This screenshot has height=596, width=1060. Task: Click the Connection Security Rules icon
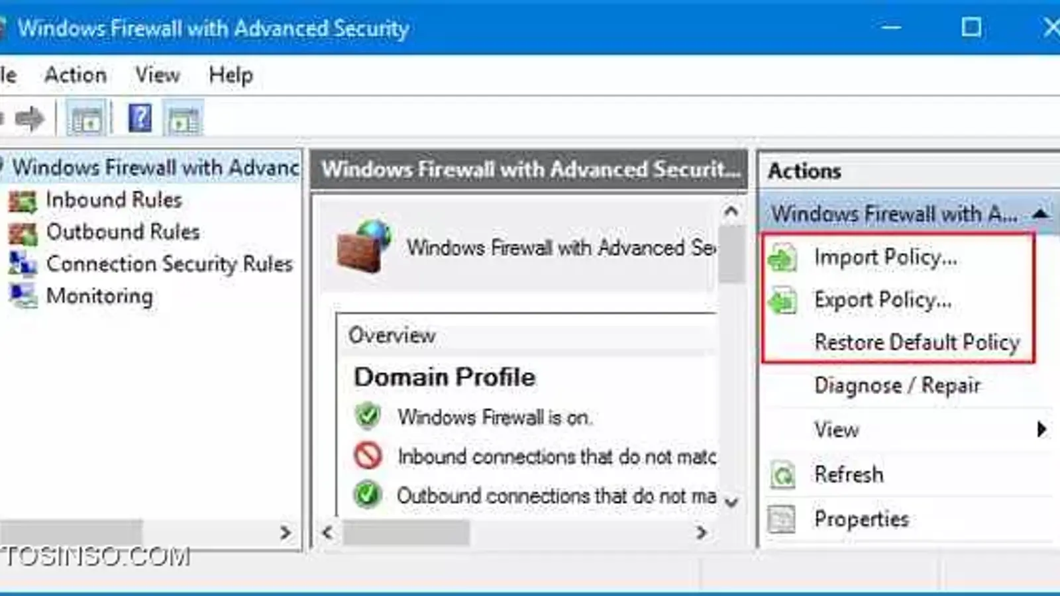pyautogui.click(x=23, y=264)
